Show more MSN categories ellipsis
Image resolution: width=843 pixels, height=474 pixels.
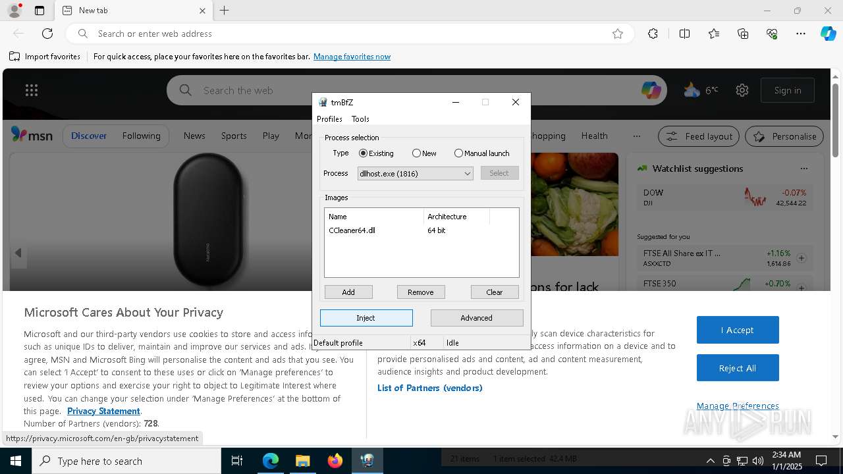pyautogui.click(x=636, y=136)
